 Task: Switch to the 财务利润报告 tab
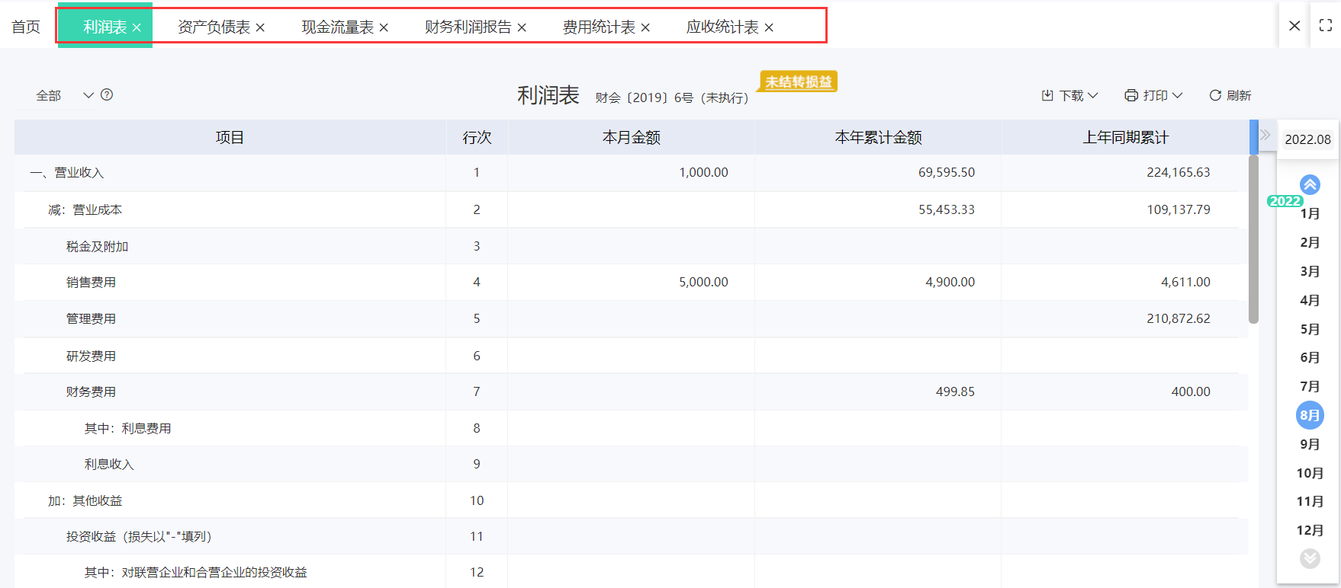click(x=468, y=27)
